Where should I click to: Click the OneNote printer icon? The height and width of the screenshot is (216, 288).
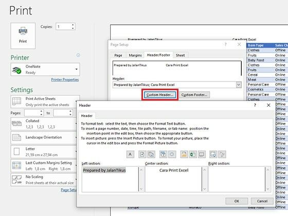pos(16,70)
